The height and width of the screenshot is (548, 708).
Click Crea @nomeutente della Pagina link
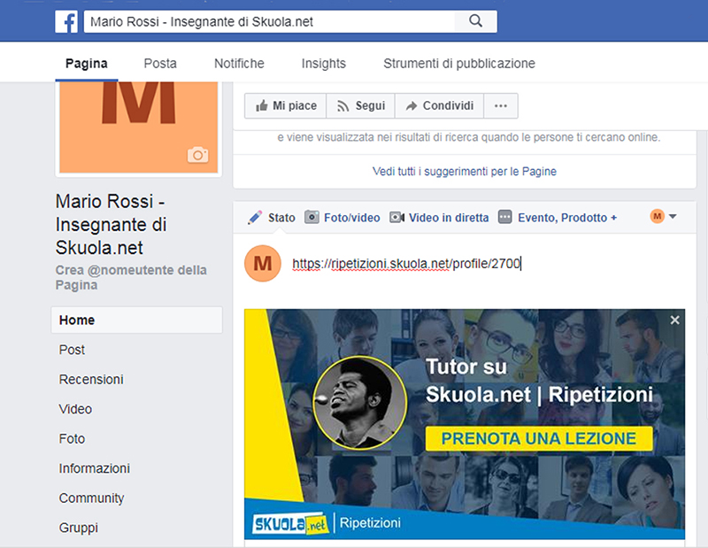coord(131,278)
